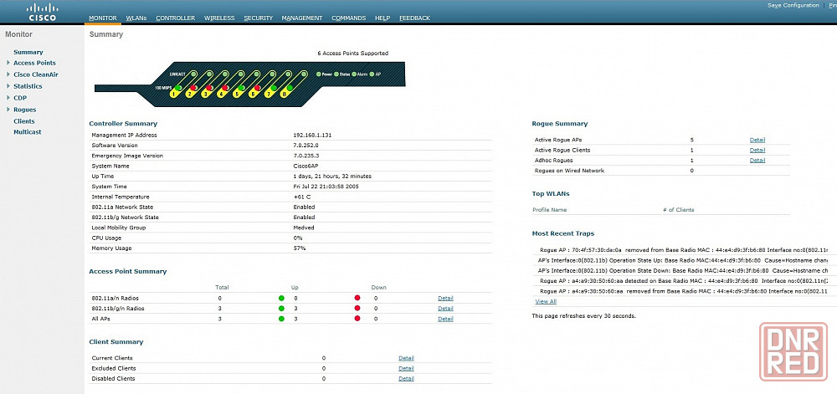The width and height of the screenshot is (837, 394).
Task: Click port 4 number on controller diagram
Action: (221, 95)
